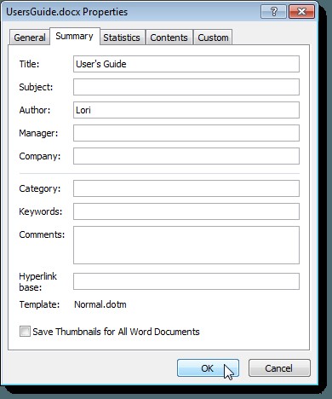Click the Keywords: label
Viewport: 332px width, 399px height.
click(41, 211)
